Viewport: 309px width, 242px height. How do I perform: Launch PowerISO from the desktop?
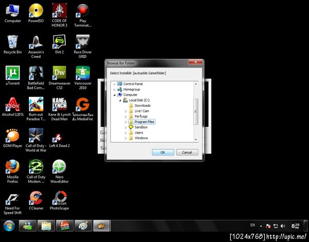tap(36, 13)
